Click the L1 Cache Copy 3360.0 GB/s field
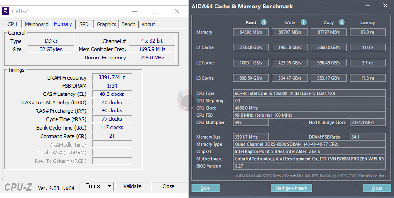The width and height of the screenshot is (394, 198). [x=329, y=47]
